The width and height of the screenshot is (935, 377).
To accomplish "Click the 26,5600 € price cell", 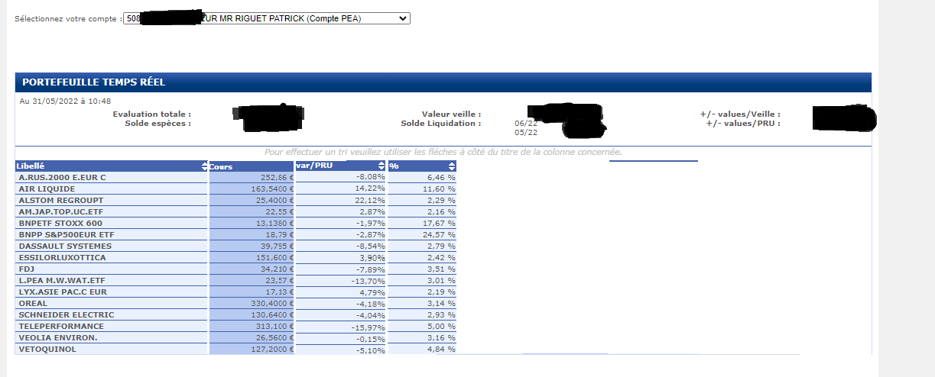I will click(252, 337).
